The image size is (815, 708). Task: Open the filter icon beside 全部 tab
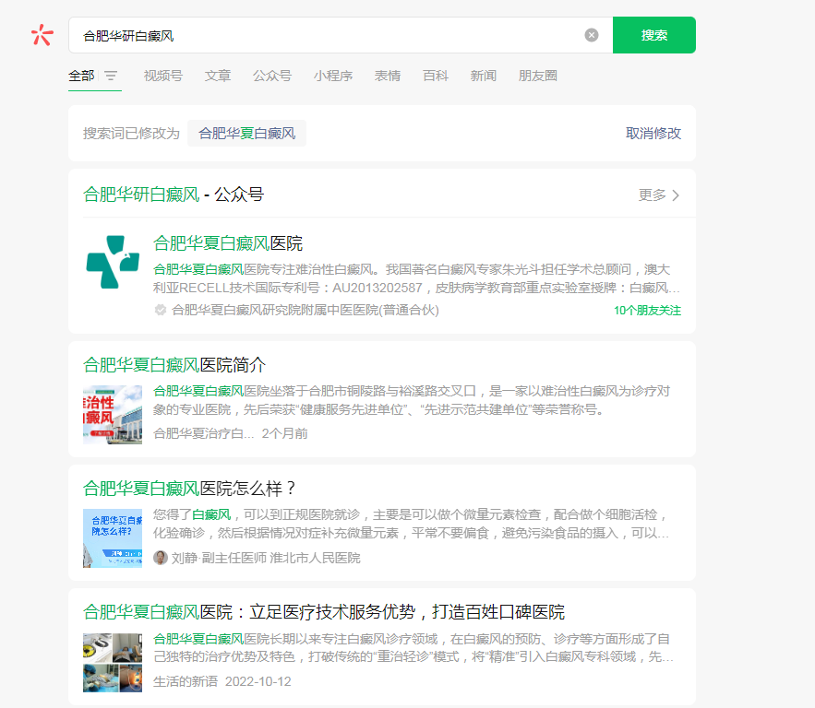[111, 76]
